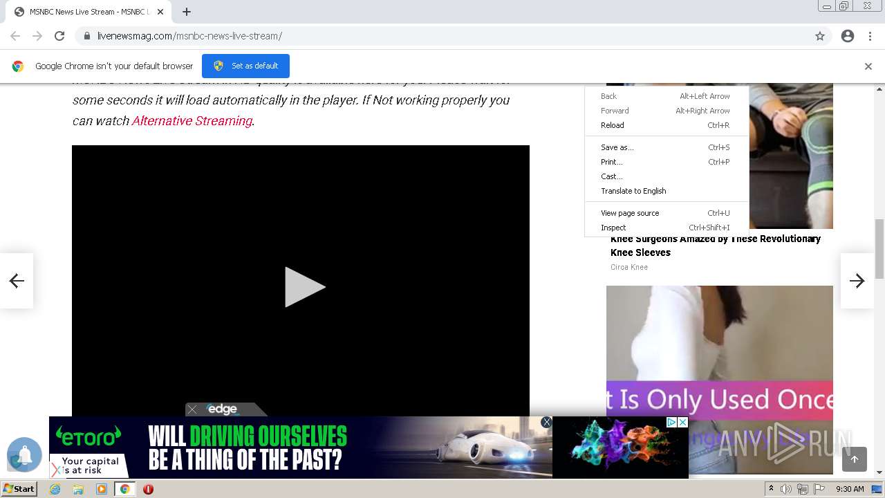
Task: Close the eToro banner ad
Action: [x=546, y=422]
